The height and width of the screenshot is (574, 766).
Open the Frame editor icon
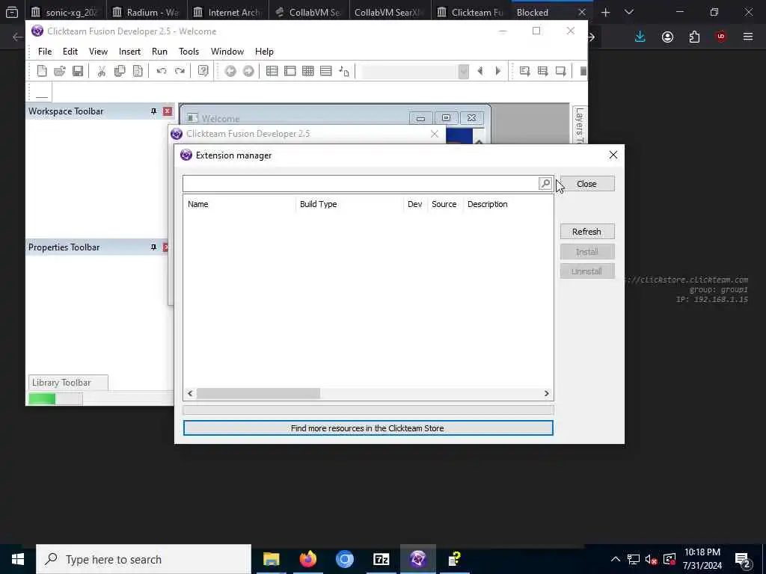click(x=290, y=71)
